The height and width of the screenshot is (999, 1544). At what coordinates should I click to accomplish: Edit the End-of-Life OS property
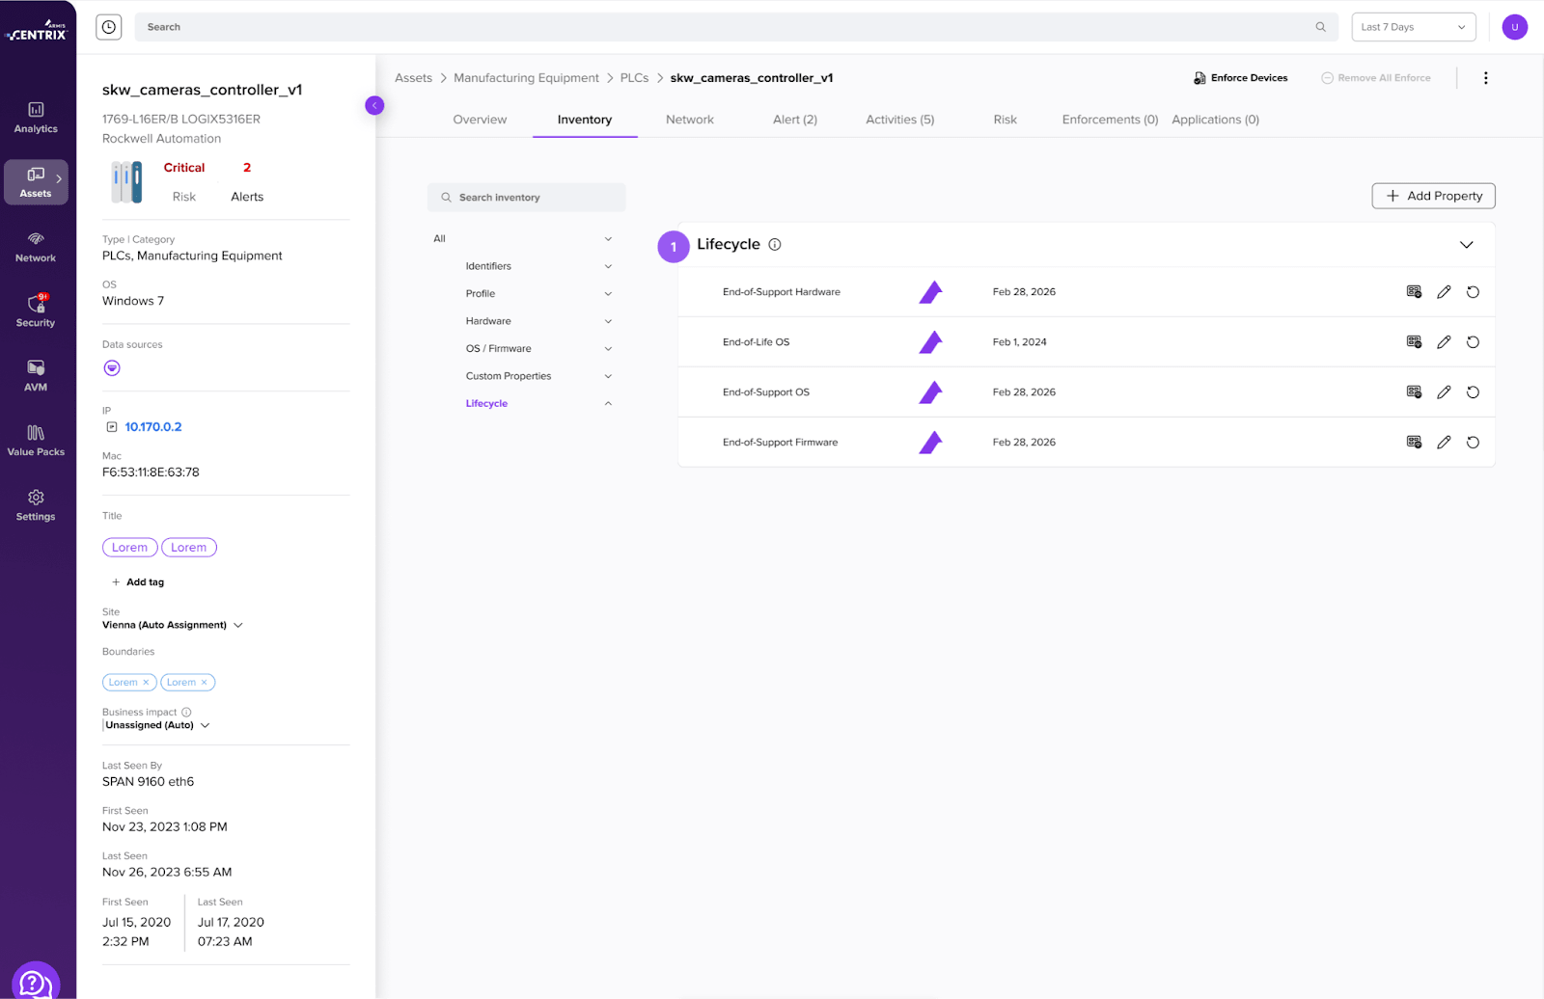point(1444,342)
